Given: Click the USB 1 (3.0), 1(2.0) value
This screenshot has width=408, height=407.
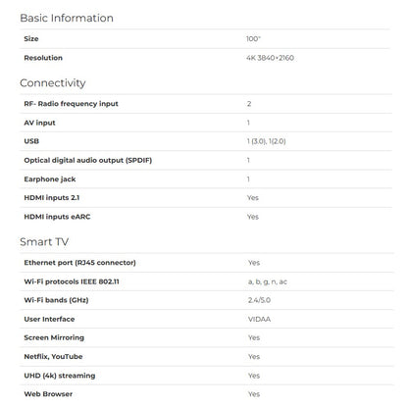Looking at the screenshot, I should [x=266, y=141].
